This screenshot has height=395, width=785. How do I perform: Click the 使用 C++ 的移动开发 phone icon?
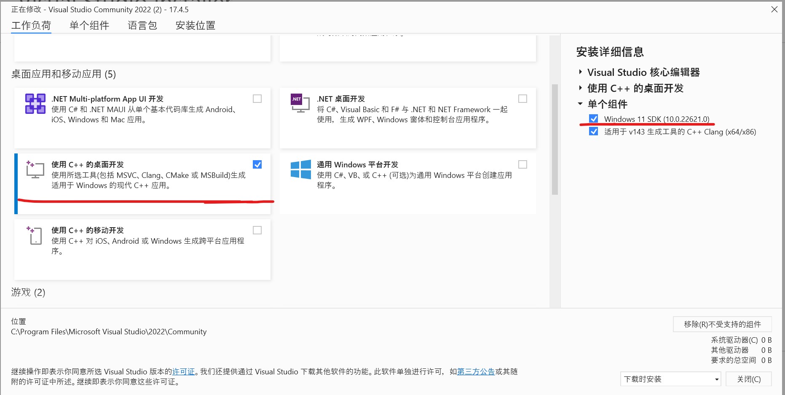tap(35, 235)
